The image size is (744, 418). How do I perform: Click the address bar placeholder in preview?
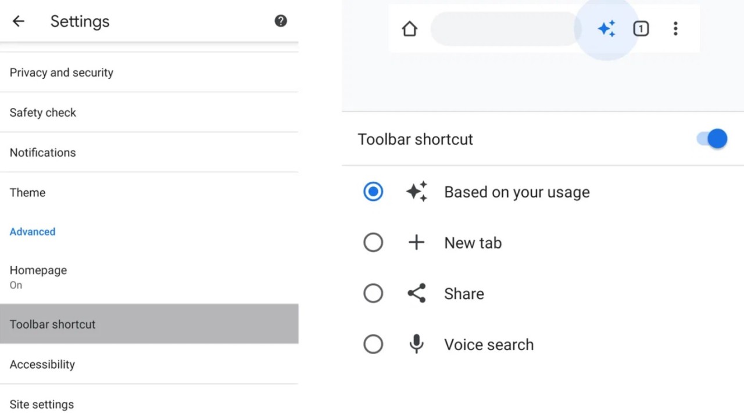click(503, 29)
